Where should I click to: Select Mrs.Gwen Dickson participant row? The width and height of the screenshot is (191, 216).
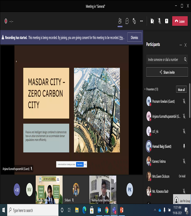(167, 176)
